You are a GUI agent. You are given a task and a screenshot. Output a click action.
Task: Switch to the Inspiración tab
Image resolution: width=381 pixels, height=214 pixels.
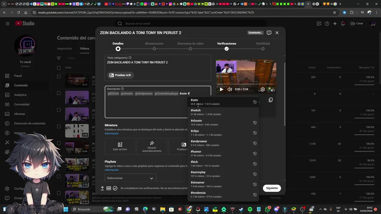(64, 48)
